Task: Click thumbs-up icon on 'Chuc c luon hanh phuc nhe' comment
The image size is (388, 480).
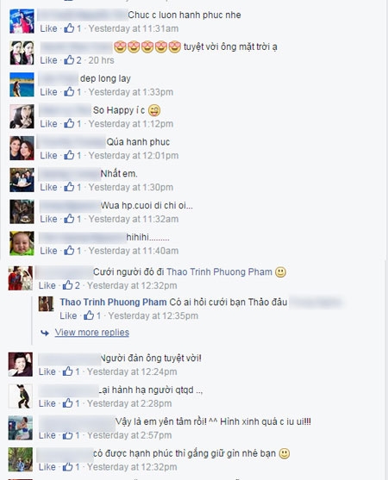Action: [69, 28]
